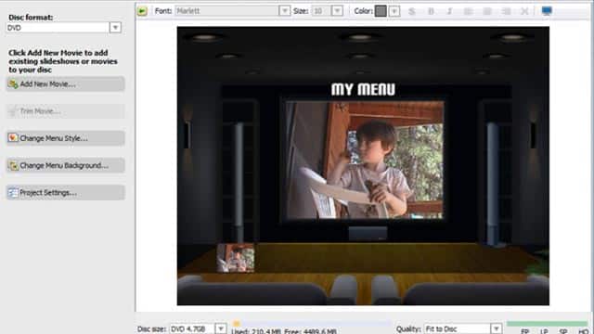594x334 pixels.
Task: Click the Add New Movie button
Action: (x=65, y=84)
